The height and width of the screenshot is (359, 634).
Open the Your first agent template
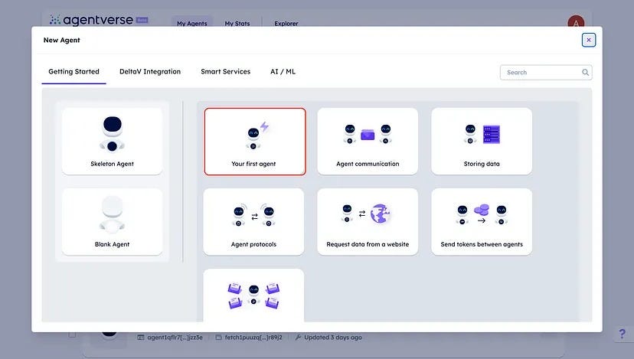click(x=255, y=141)
